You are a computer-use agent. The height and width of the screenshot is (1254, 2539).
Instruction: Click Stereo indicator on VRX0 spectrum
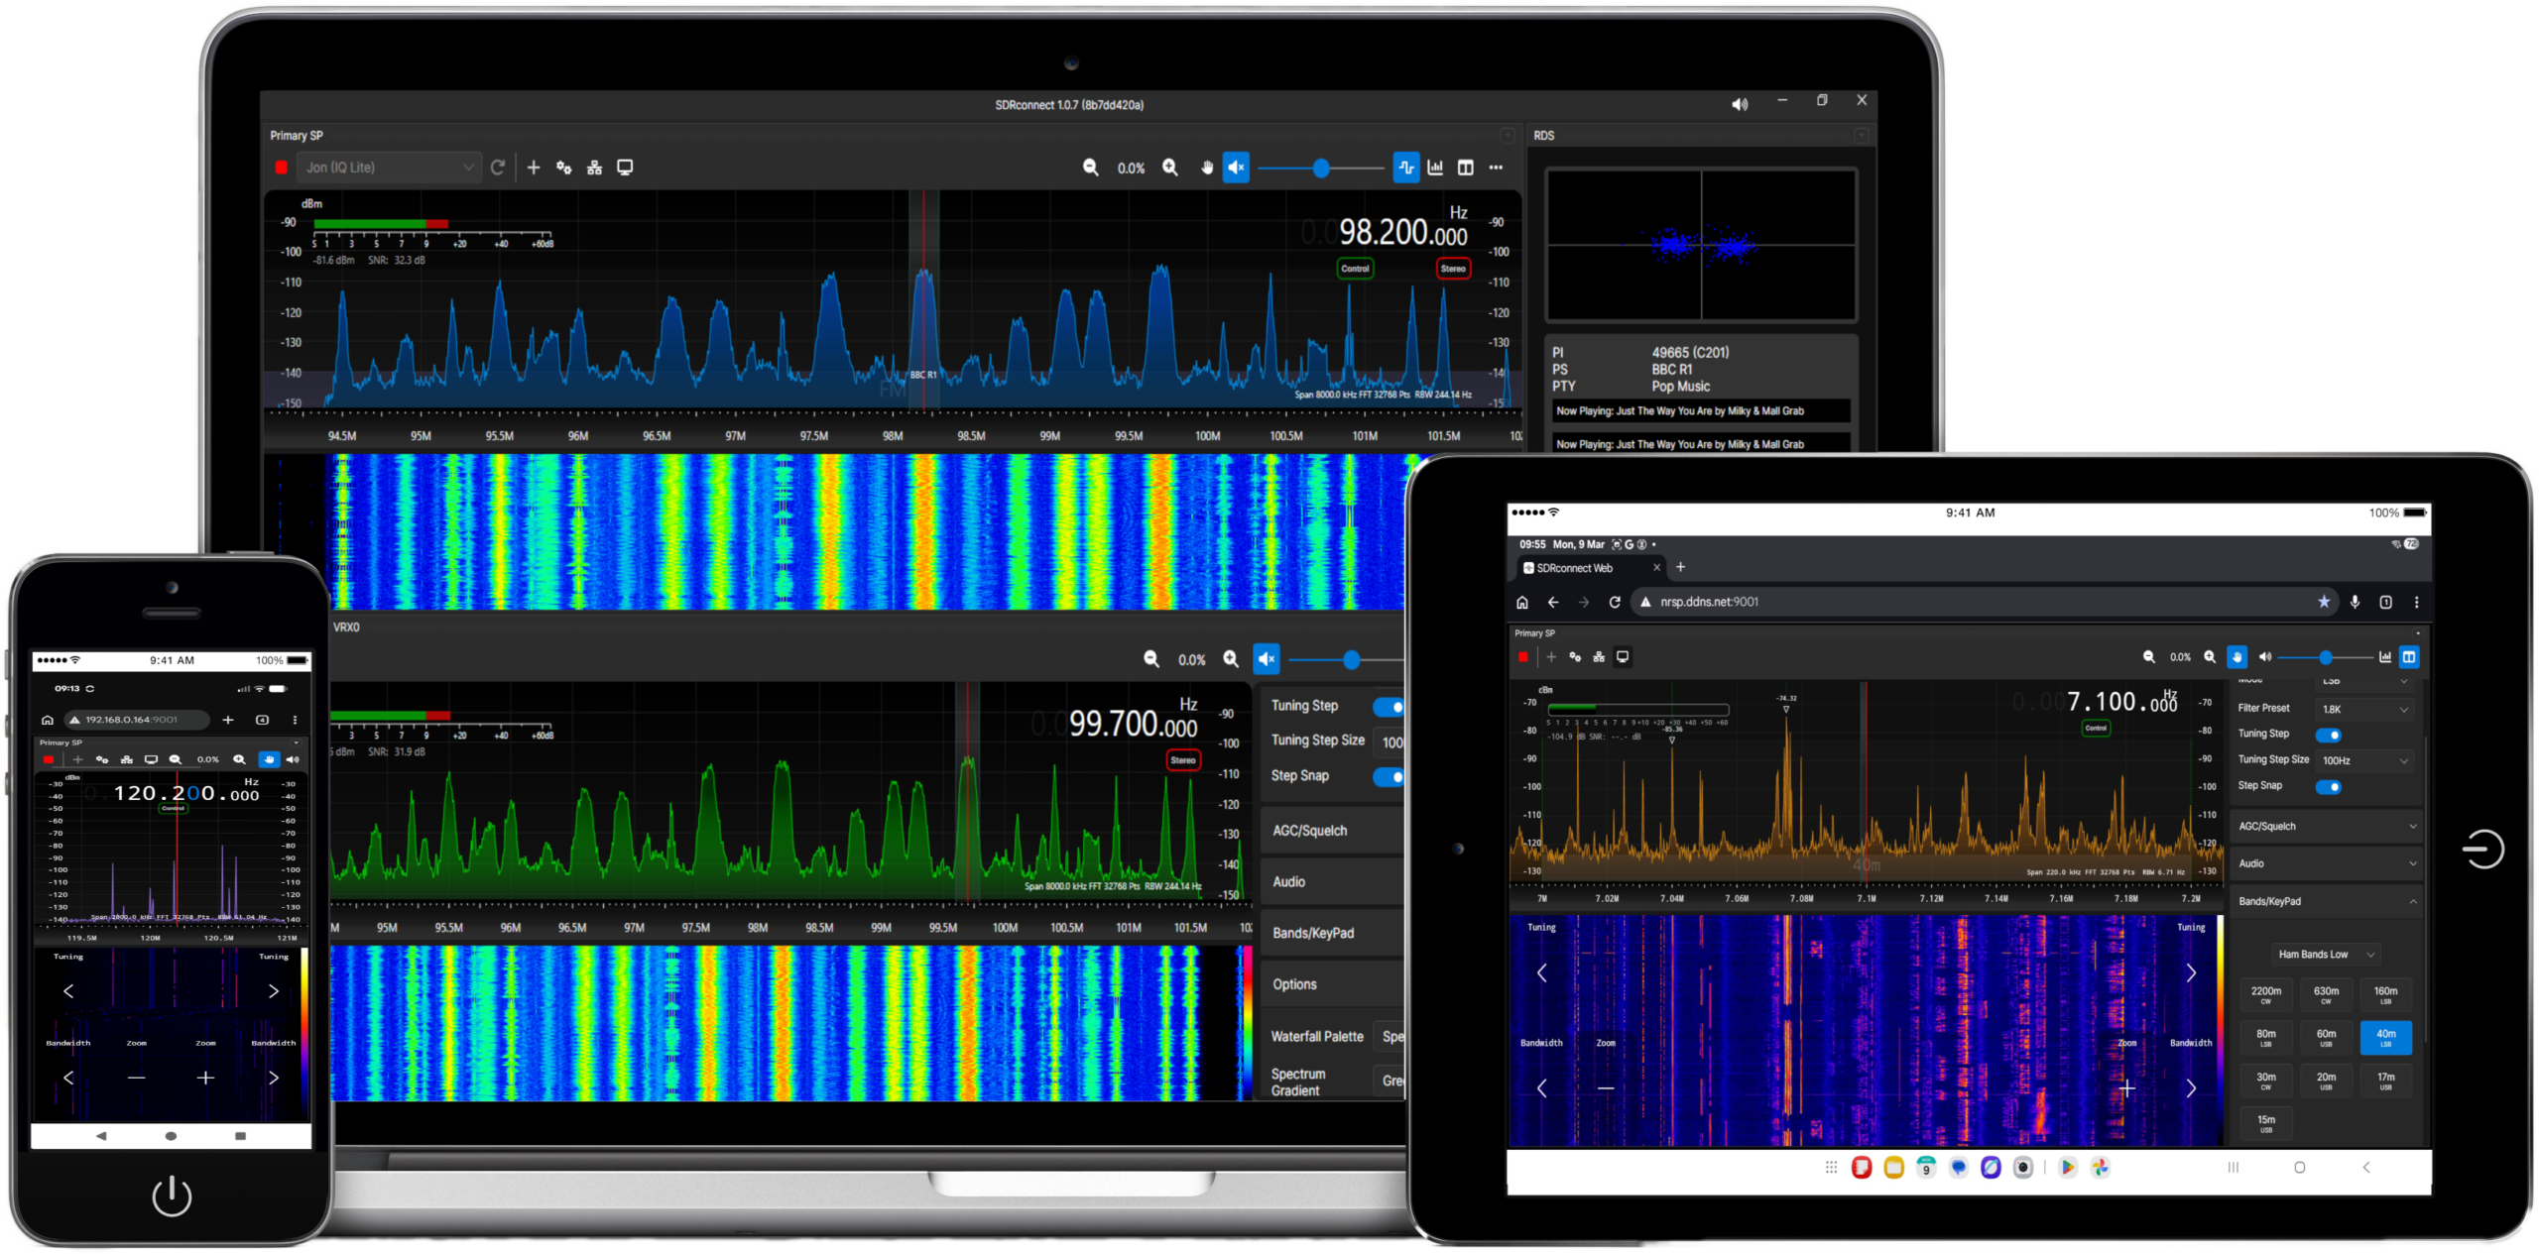(1182, 761)
